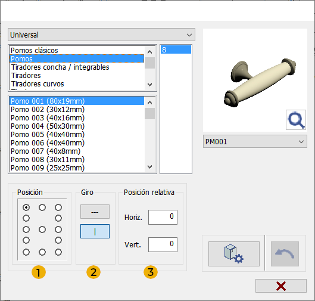
Task: Select Pomos clásicos category
Action: tap(35, 50)
